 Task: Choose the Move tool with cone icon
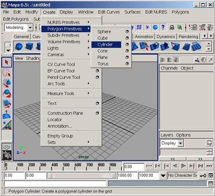pyautogui.click(x=7, y=83)
